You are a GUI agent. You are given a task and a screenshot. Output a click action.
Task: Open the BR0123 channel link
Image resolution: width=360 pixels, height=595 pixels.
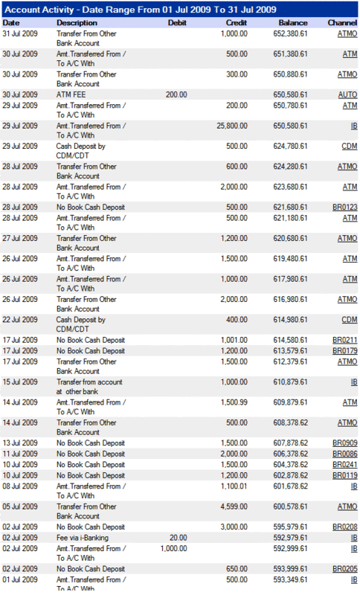(345, 208)
